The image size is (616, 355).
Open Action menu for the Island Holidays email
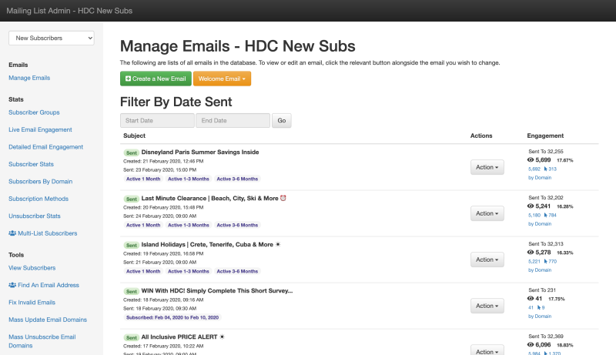(487, 260)
